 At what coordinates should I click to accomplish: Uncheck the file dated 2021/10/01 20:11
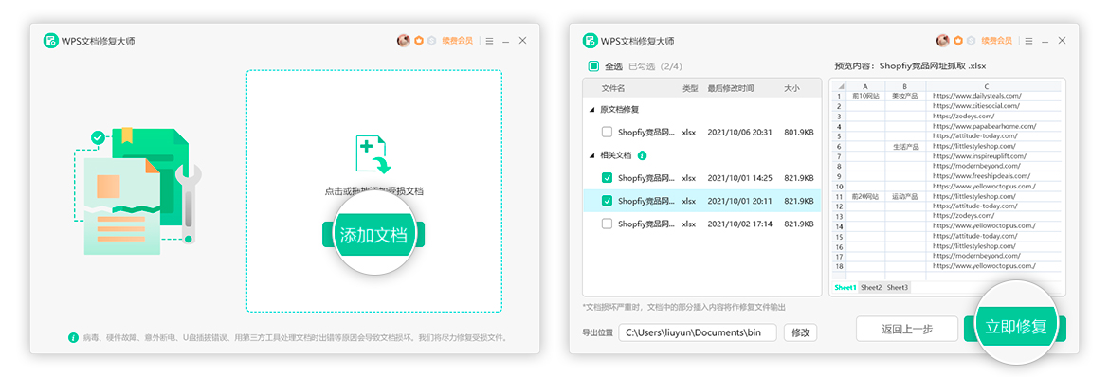[607, 201]
